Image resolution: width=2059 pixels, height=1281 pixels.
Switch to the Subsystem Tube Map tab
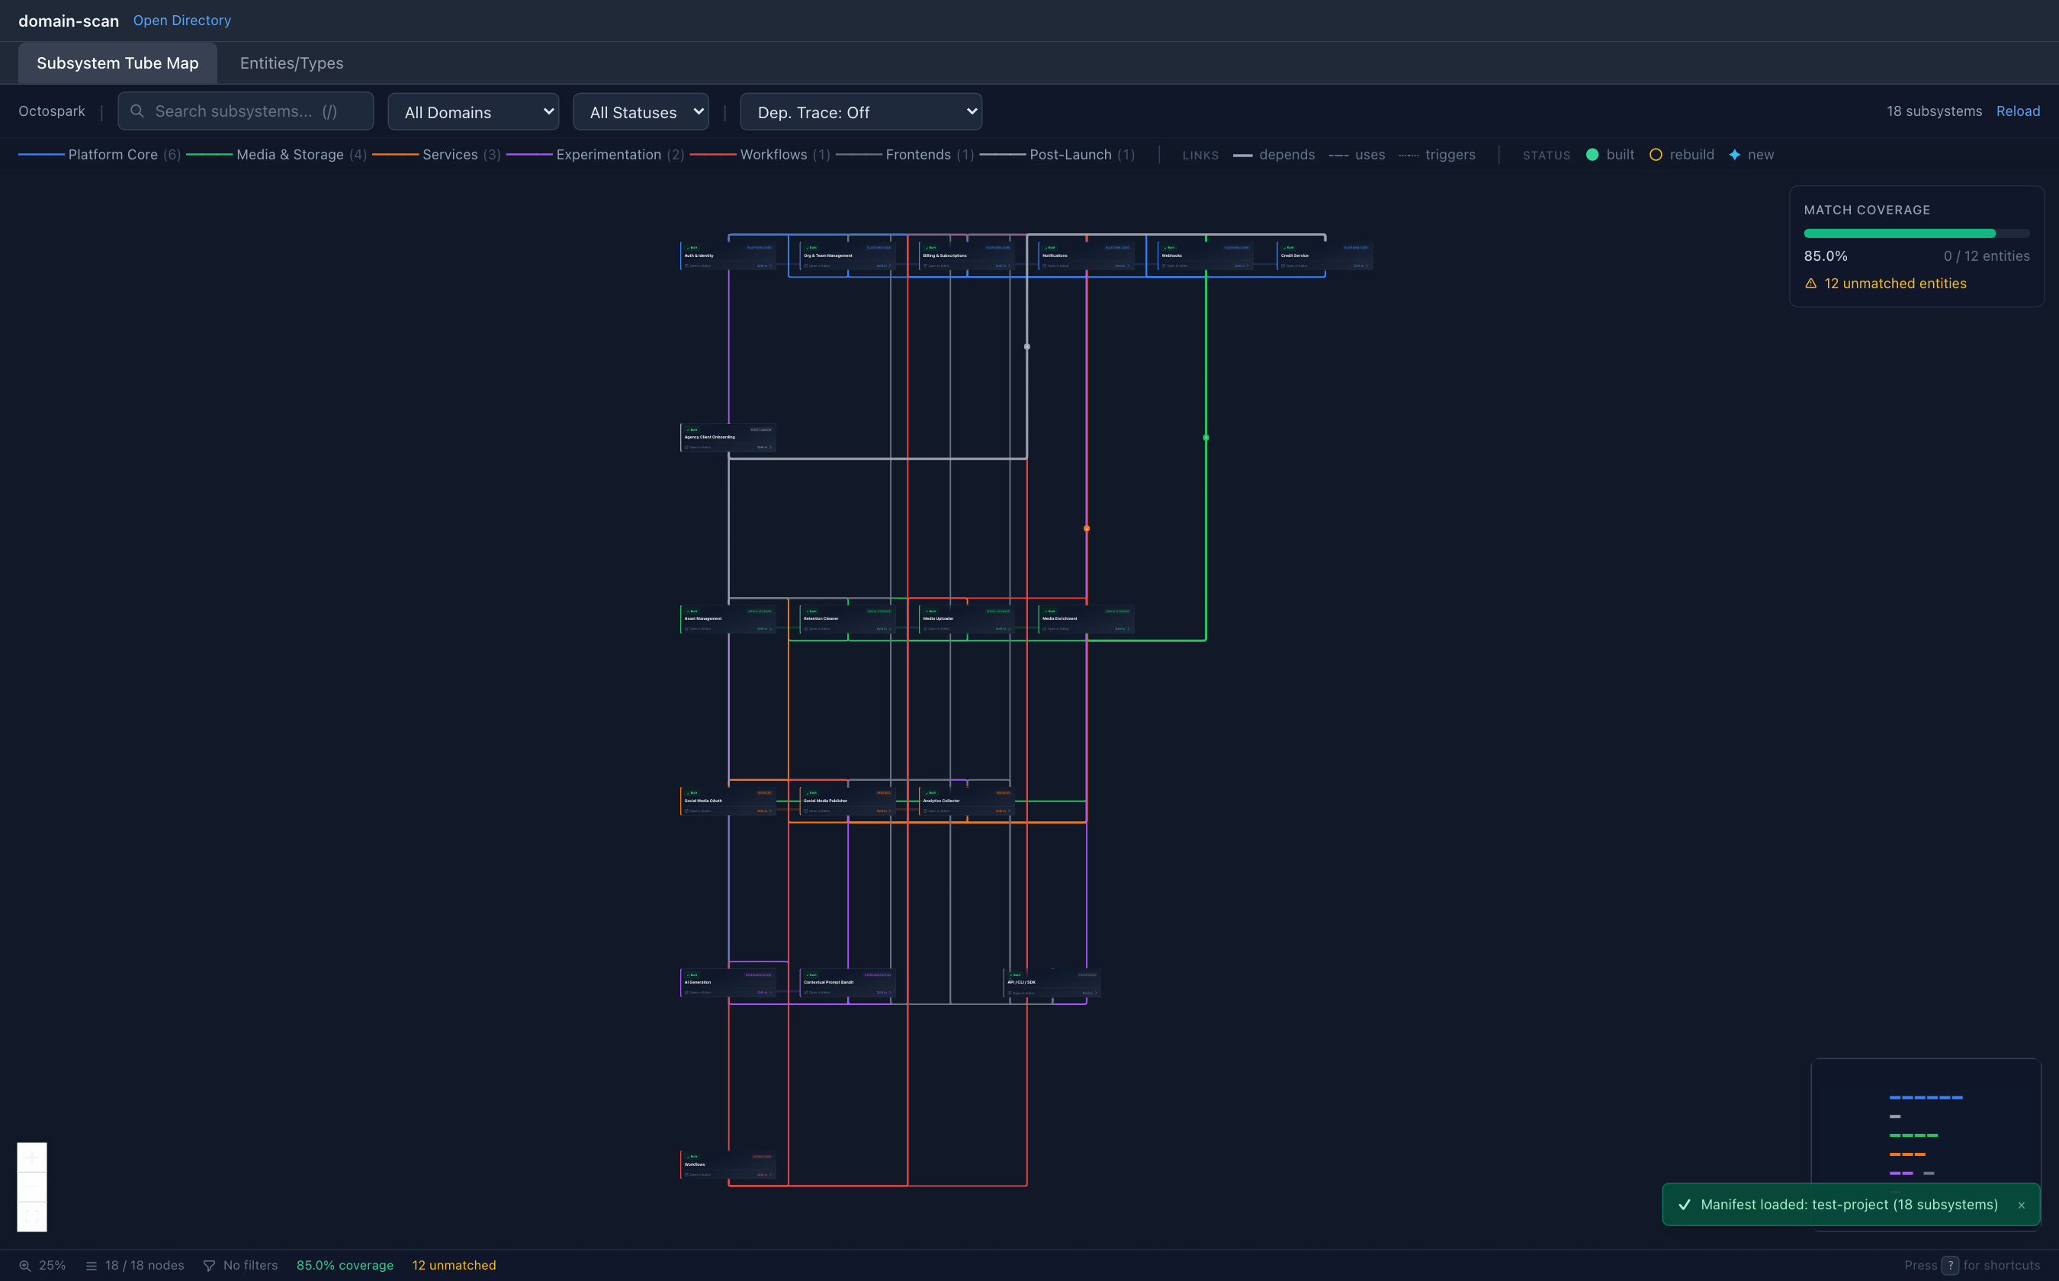point(117,63)
